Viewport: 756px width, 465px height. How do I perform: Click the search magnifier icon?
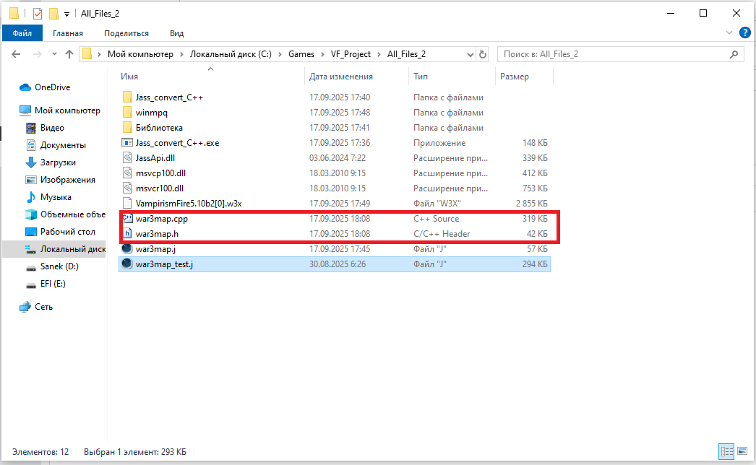point(734,54)
